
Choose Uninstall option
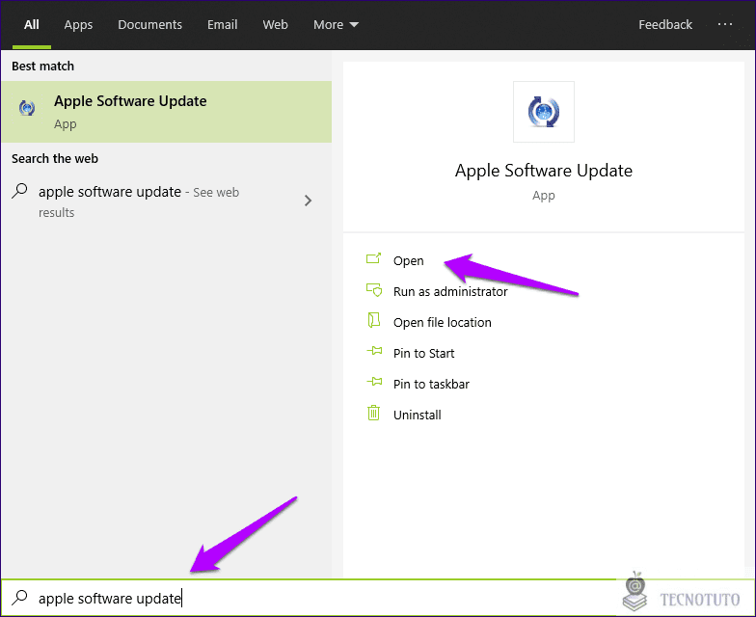[417, 415]
